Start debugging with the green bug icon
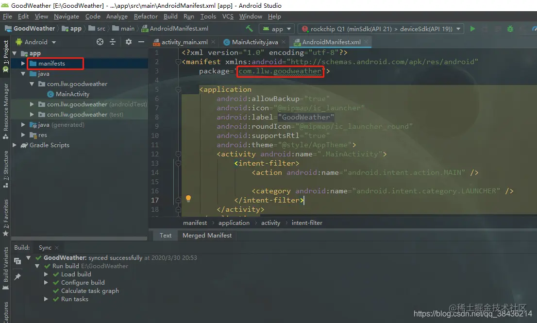 click(x=510, y=29)
